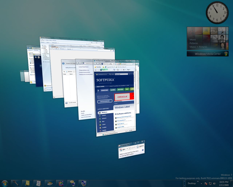The height and width of the screenshot is (187, 233).
Task: Select Drivers under Latest Additions
Action: 104,118
